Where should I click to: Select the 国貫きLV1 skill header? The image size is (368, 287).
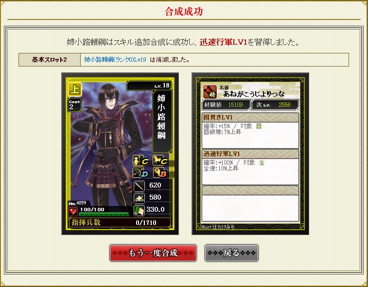(x=250, y=117)
